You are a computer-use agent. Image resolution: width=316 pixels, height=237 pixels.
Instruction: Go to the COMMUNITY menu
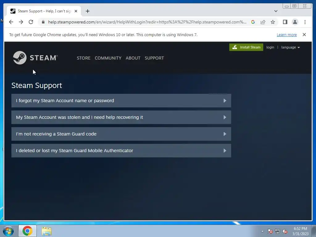pos(108,58)
